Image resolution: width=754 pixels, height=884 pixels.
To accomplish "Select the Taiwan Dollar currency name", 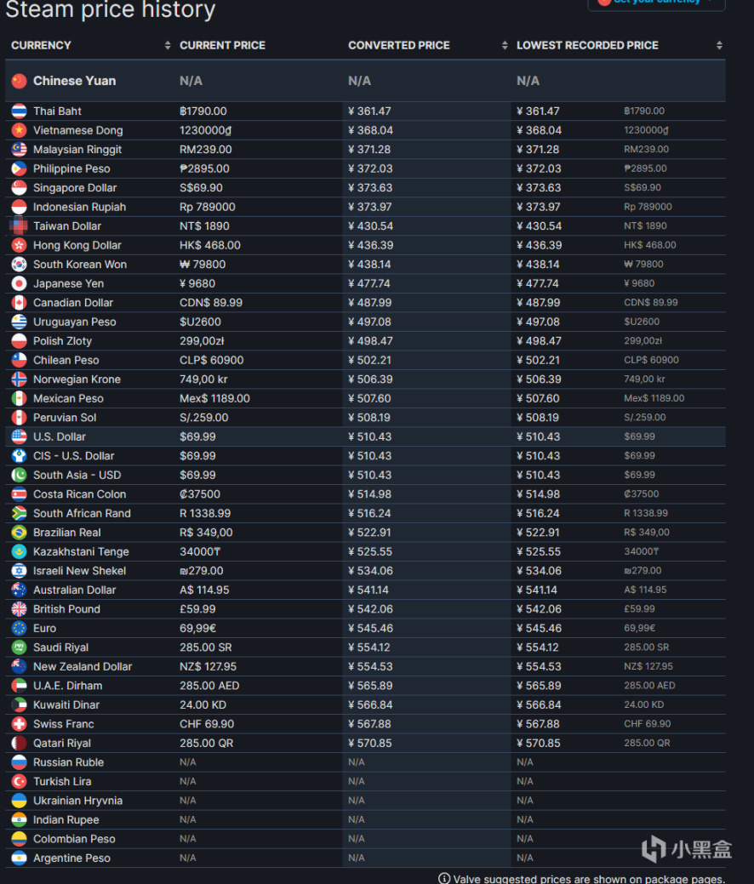I will [67, 226].
